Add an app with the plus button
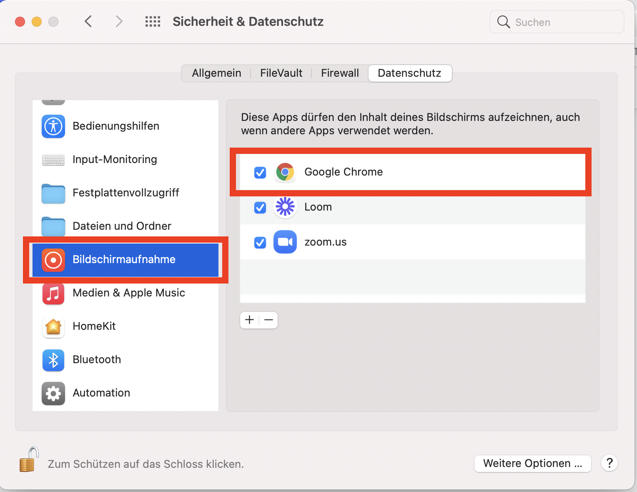The width and height of the screenshot is (637, 492). pyautogui.click(x=250, y=320)
